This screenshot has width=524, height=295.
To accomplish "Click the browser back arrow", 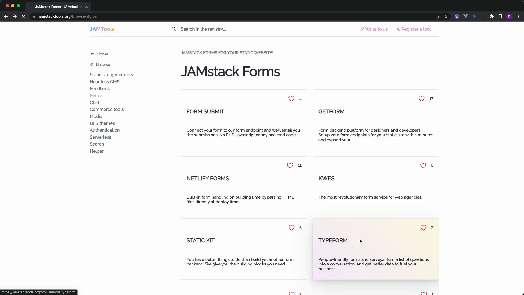I will click(x=6, y=16).
